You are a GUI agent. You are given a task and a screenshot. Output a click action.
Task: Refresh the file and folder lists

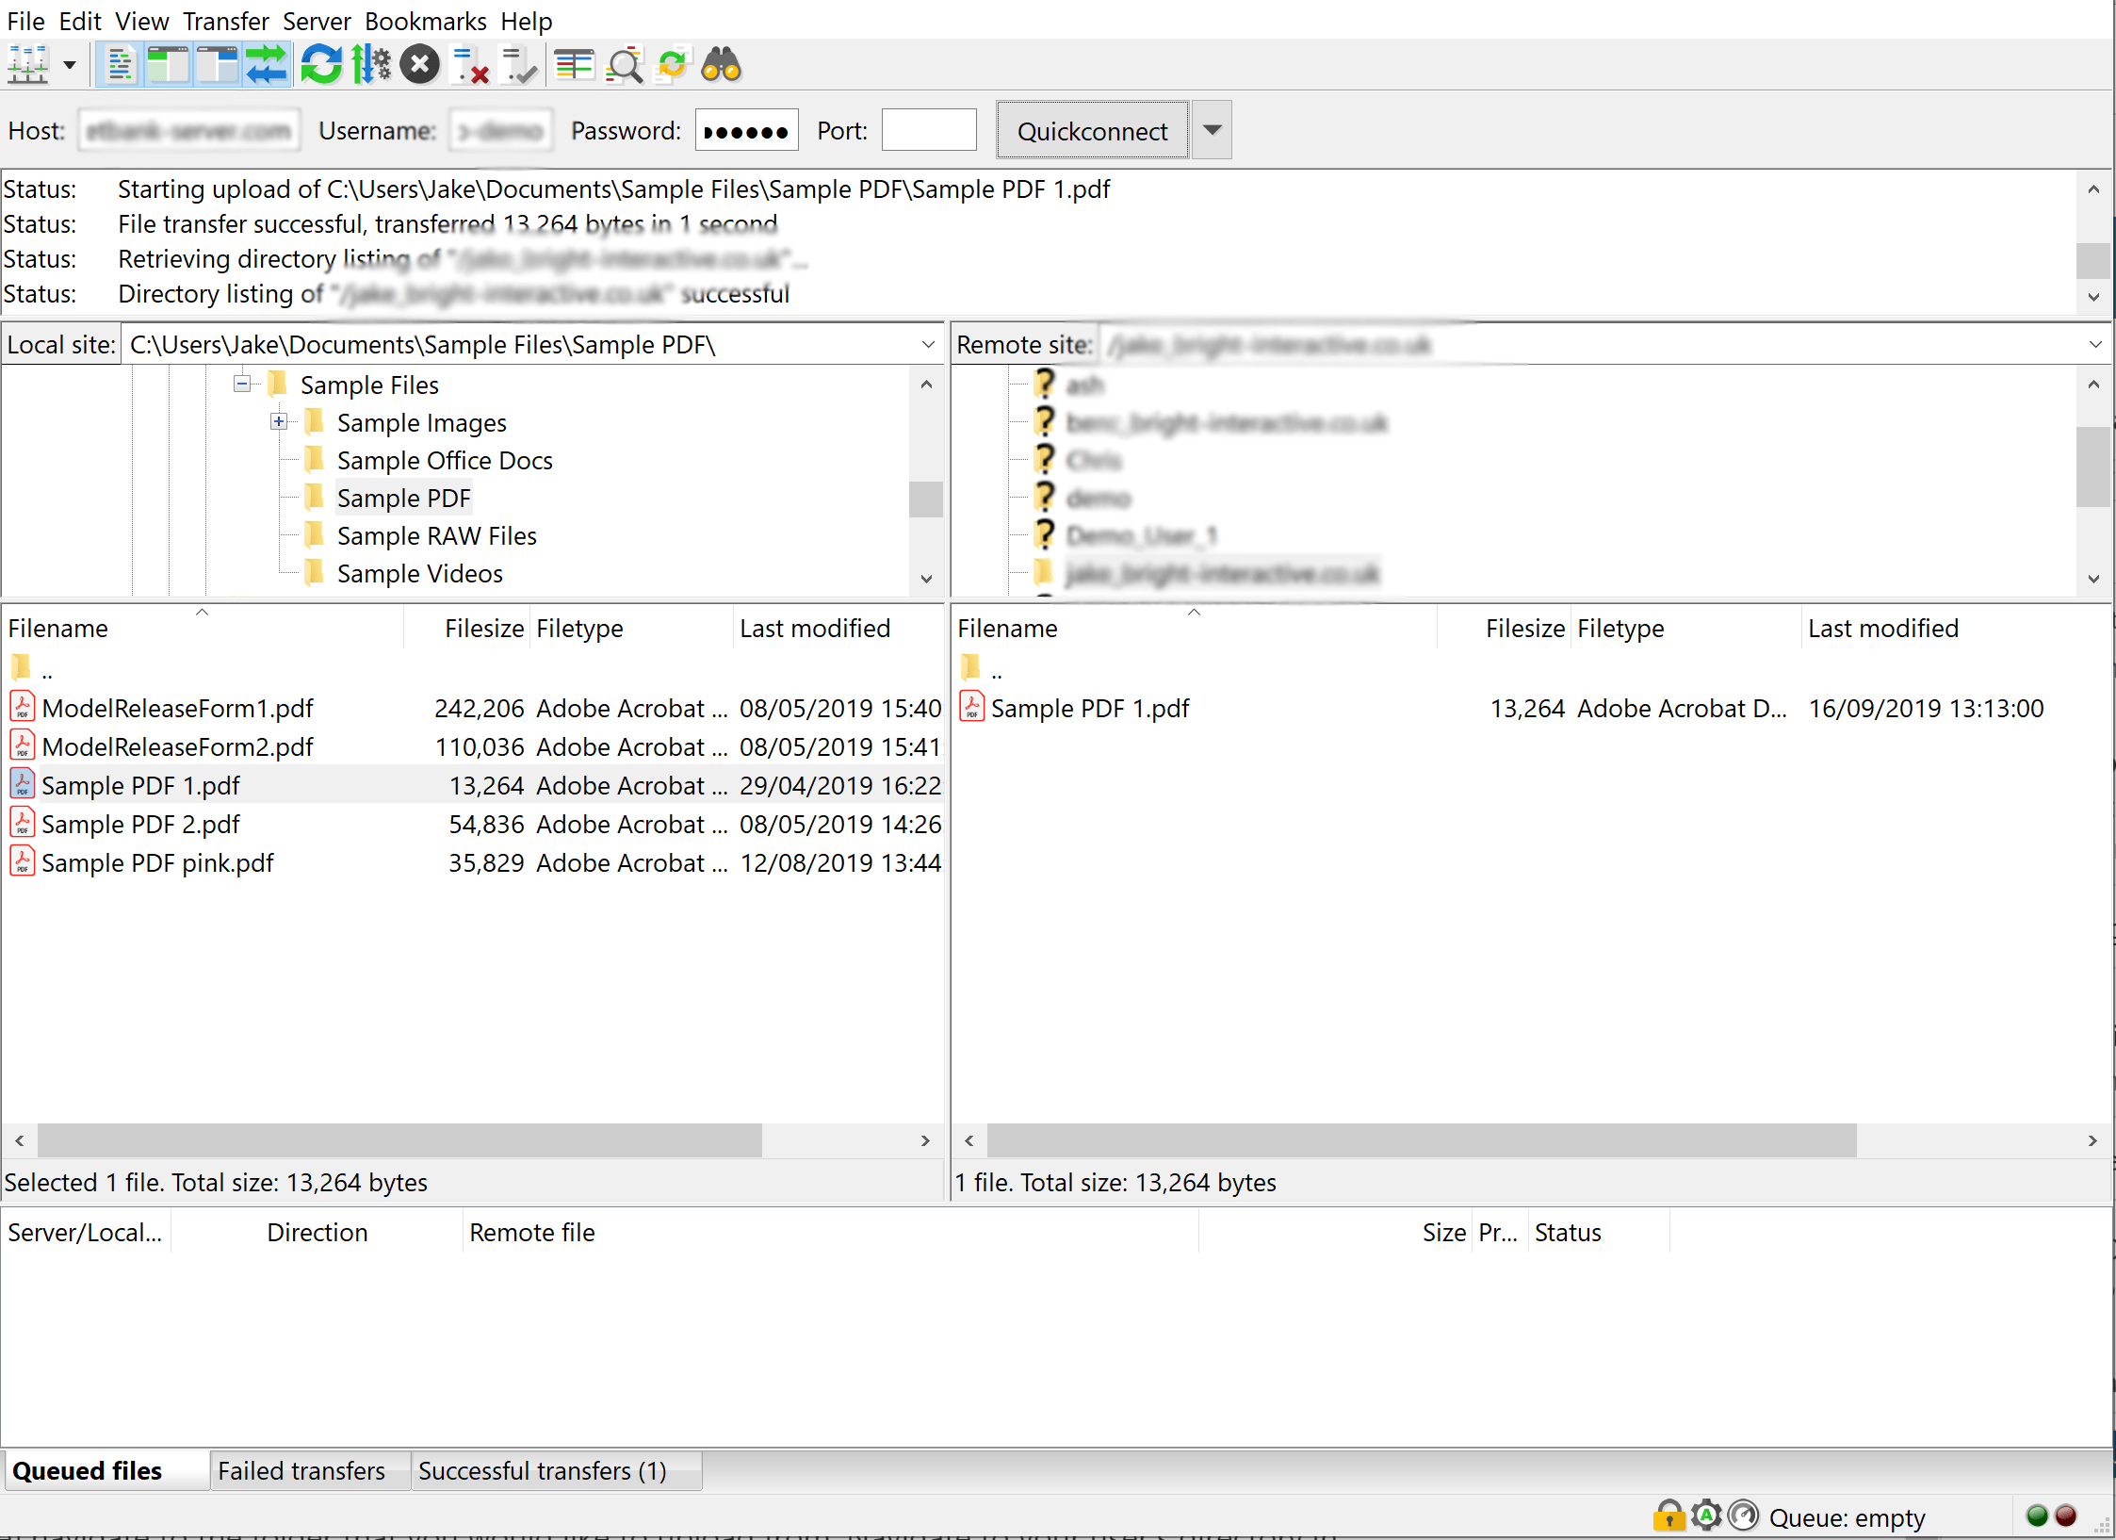pyautogui.click(x=321, y=65)
